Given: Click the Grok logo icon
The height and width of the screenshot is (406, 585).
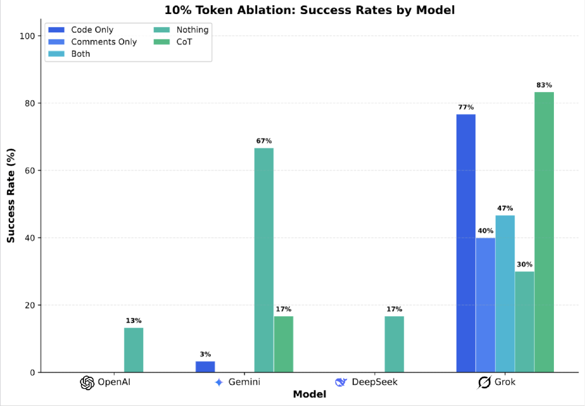Looking at the screenshot, I should click(x=485, y=383).
